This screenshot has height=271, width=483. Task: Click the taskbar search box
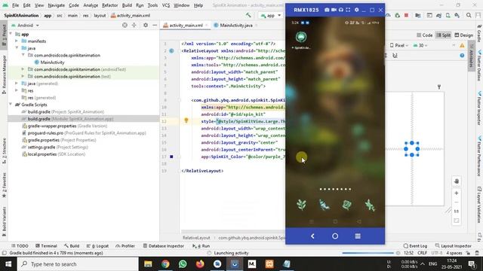[78, 264]
